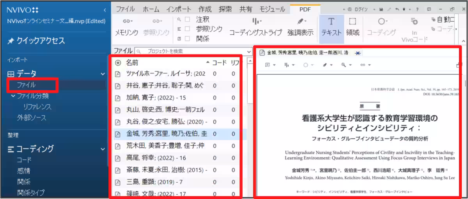The image size is (468, 199).
Task: Open the インポート ribbon tab
Action: (179, 9)
